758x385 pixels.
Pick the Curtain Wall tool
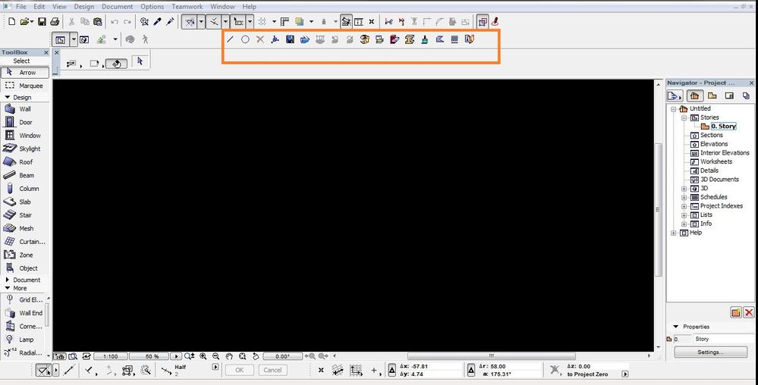click(x=24, y=242)
